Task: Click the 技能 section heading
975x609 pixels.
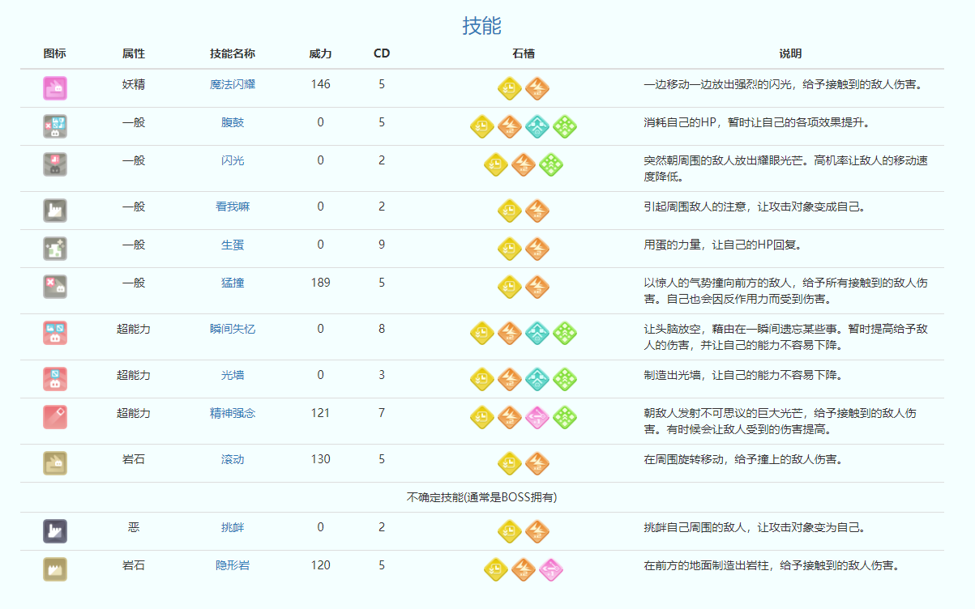Action: tap(481, 25)
